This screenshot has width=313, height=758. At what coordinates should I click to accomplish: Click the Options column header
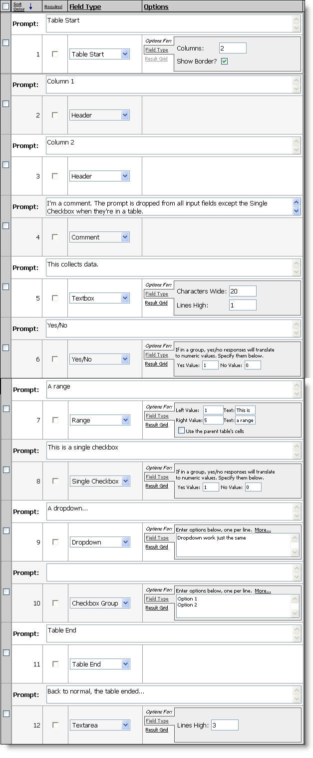156,7
